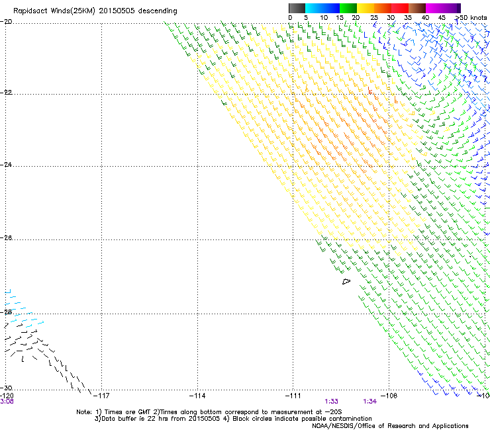490x430 pixels.
Task: Click the yellow 20-25 knots legend segment
Action: (366, 8)
